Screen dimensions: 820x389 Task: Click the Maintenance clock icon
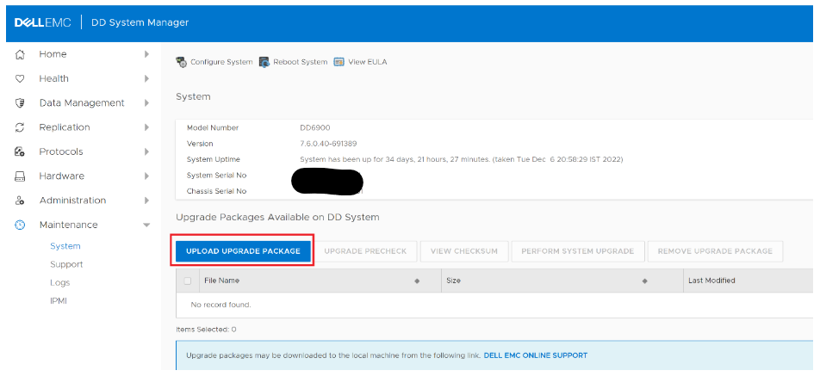(x=20, y=225)
